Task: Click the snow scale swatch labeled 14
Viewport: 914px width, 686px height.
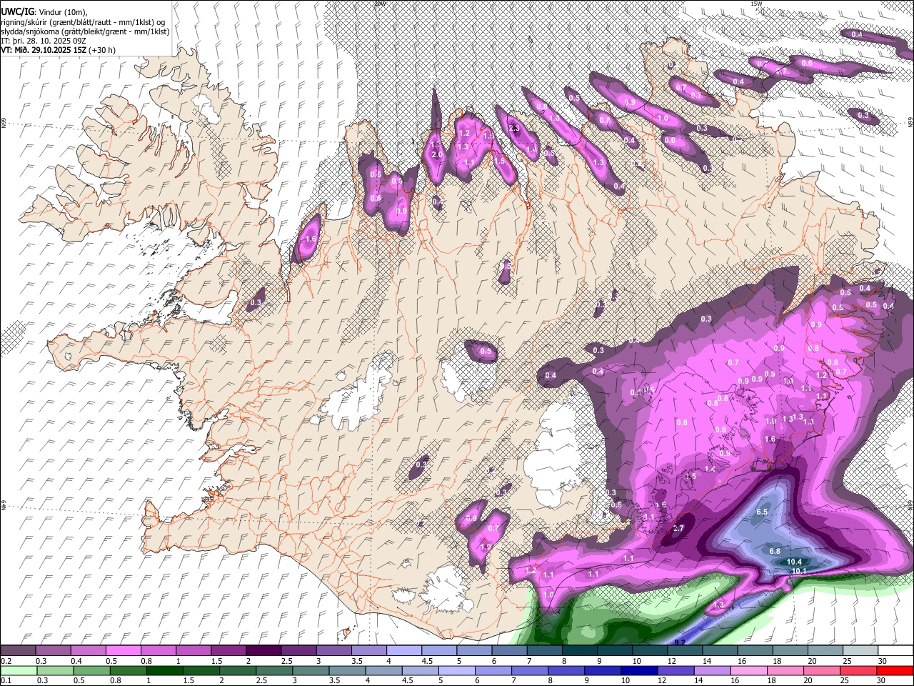Action: point(720,651)
